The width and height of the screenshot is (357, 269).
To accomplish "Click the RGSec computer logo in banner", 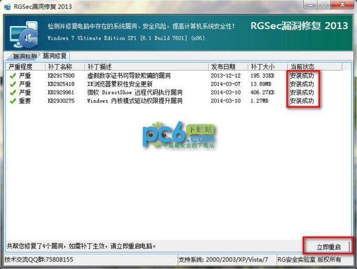I will click(24, 34).
